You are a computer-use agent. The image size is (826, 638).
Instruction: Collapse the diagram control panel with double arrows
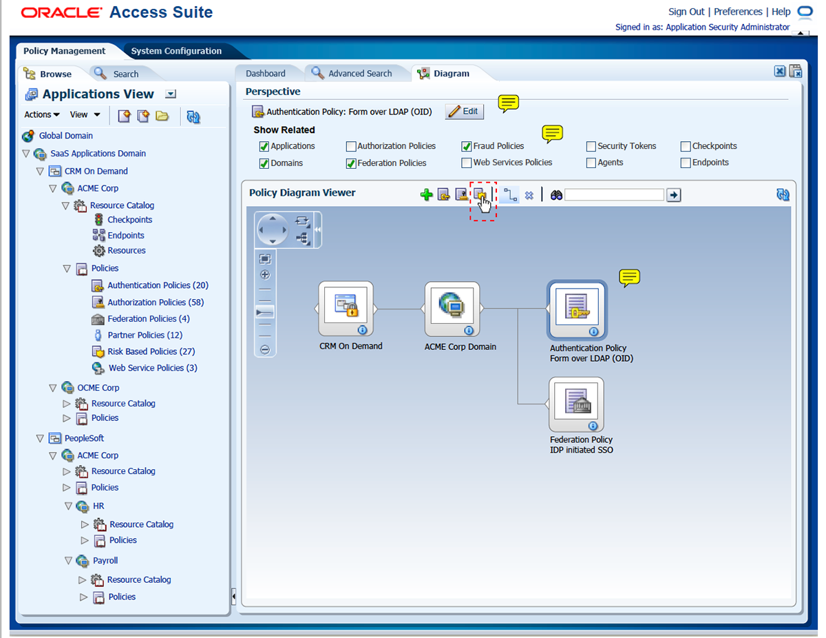tap(317, 229)
